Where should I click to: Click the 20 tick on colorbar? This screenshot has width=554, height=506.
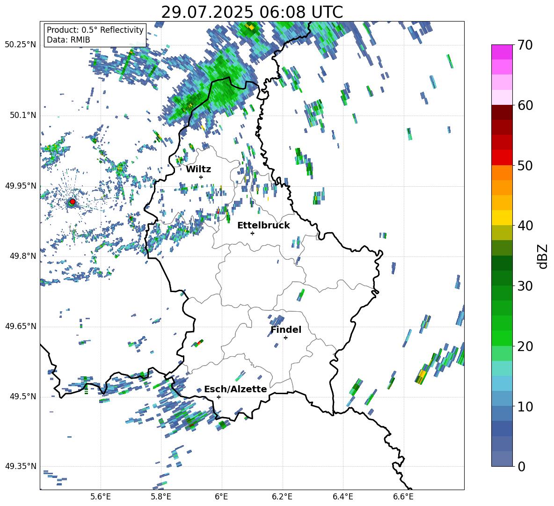pos(525,346)
